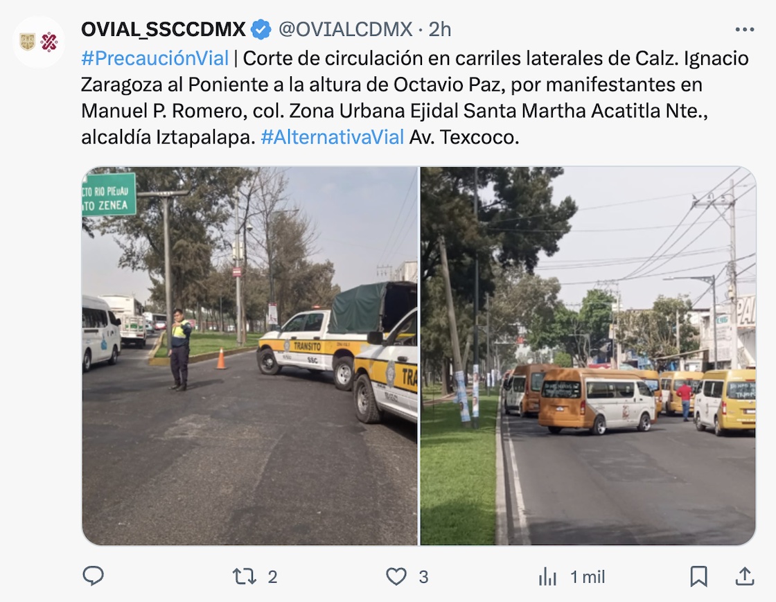The image size is (776, 602).
Task: Click the tweet text about Calz. Ignacio Zaragoza
Action: click(415, 98)
